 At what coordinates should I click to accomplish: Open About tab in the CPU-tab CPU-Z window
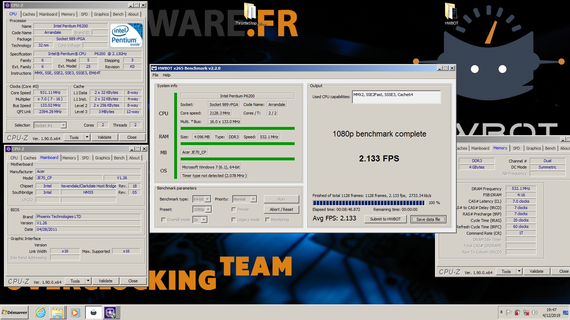pyautogui.click(x=133, y=14)
